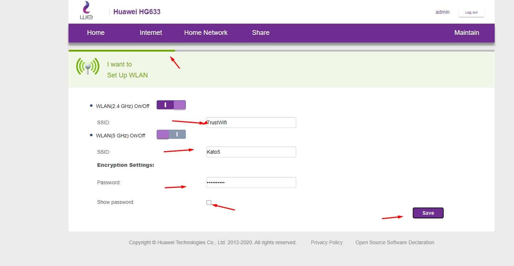Go to the Home Network tab
514x266 pixels.
pyautogui.click(x=205, y=33)
